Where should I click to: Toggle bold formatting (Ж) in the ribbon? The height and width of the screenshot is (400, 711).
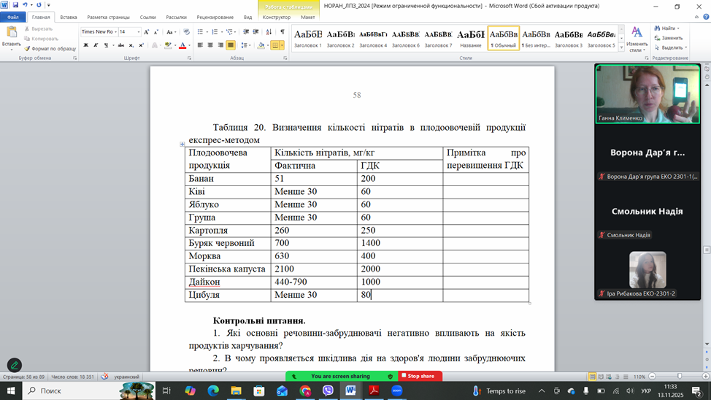coord(85,45)
